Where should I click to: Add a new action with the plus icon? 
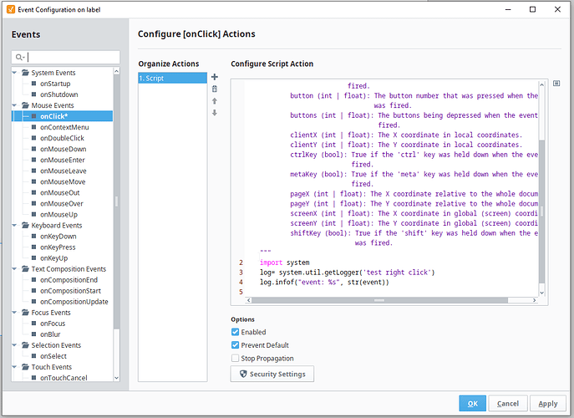[215, 77]
